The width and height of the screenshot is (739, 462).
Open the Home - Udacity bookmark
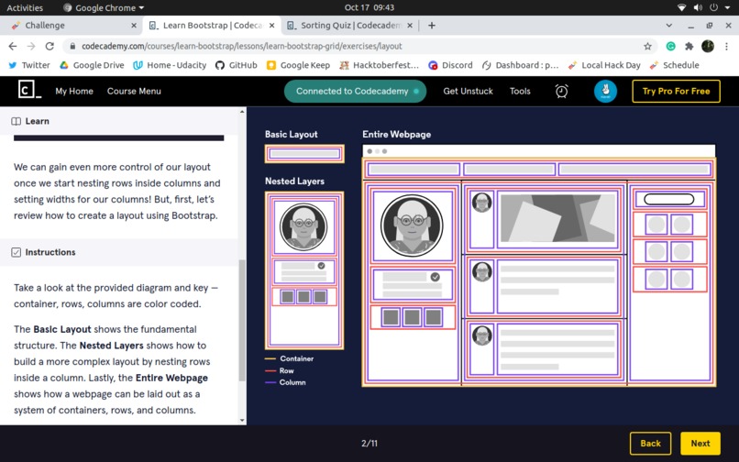[170, 65]
